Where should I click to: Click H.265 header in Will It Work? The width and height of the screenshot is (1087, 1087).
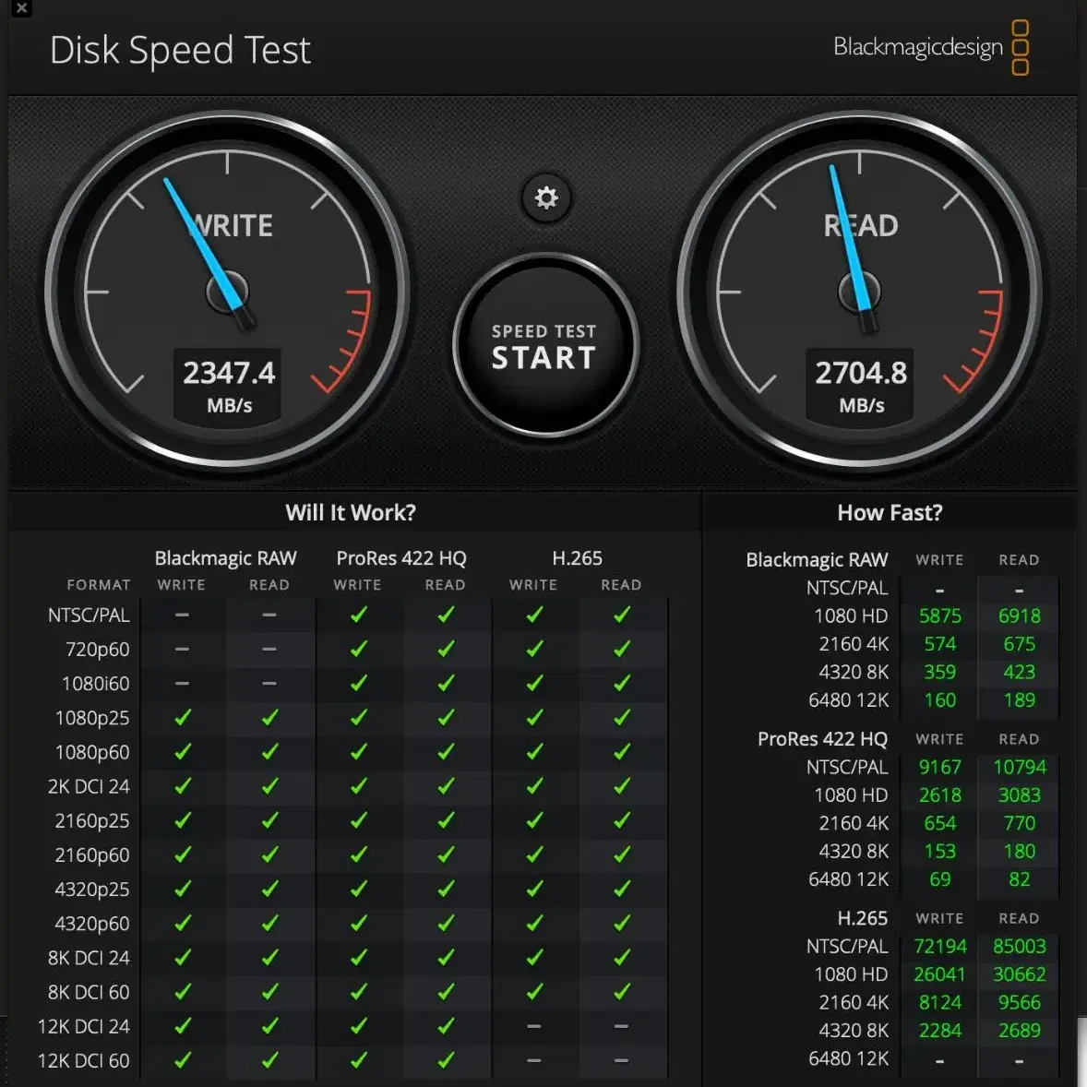point(577,558)
